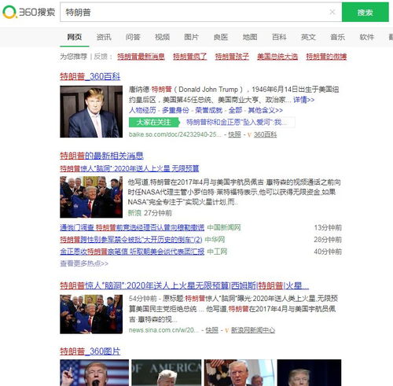Open 特朗普的最新相关消息 heading
The width and height of the screenshot is (393, 386).
pyautogui.click(x=101, y=156)
